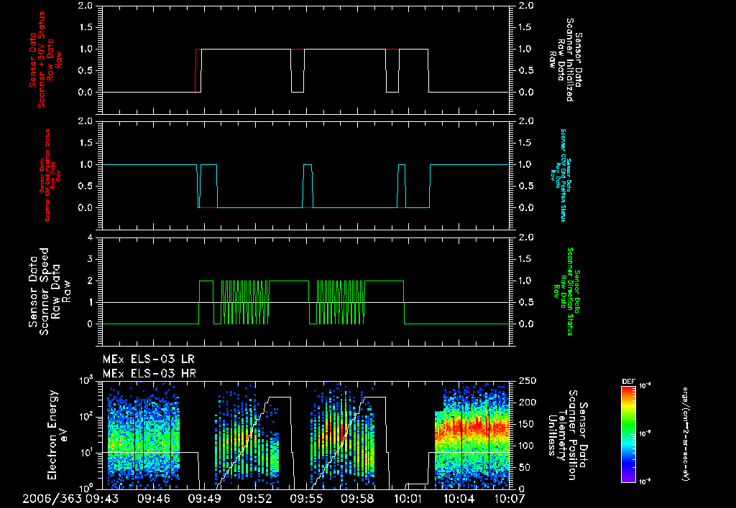Screen dimensions: 736x508
Task: Click the 4 tick on Scanner Speed axis
Action: click(x=90, y=237)
